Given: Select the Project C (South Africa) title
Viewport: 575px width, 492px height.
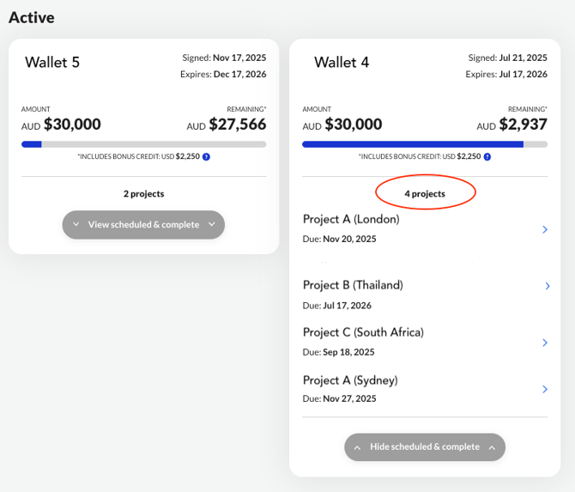Looking at the screenshot, I should (x=363, y=332).
